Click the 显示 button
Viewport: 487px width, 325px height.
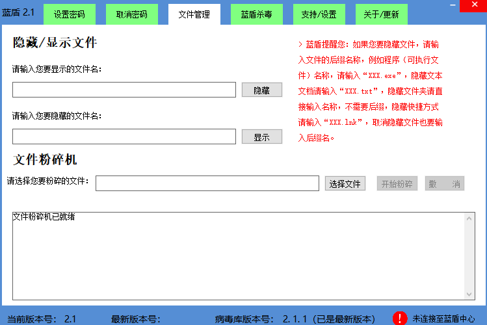point(262,137)
